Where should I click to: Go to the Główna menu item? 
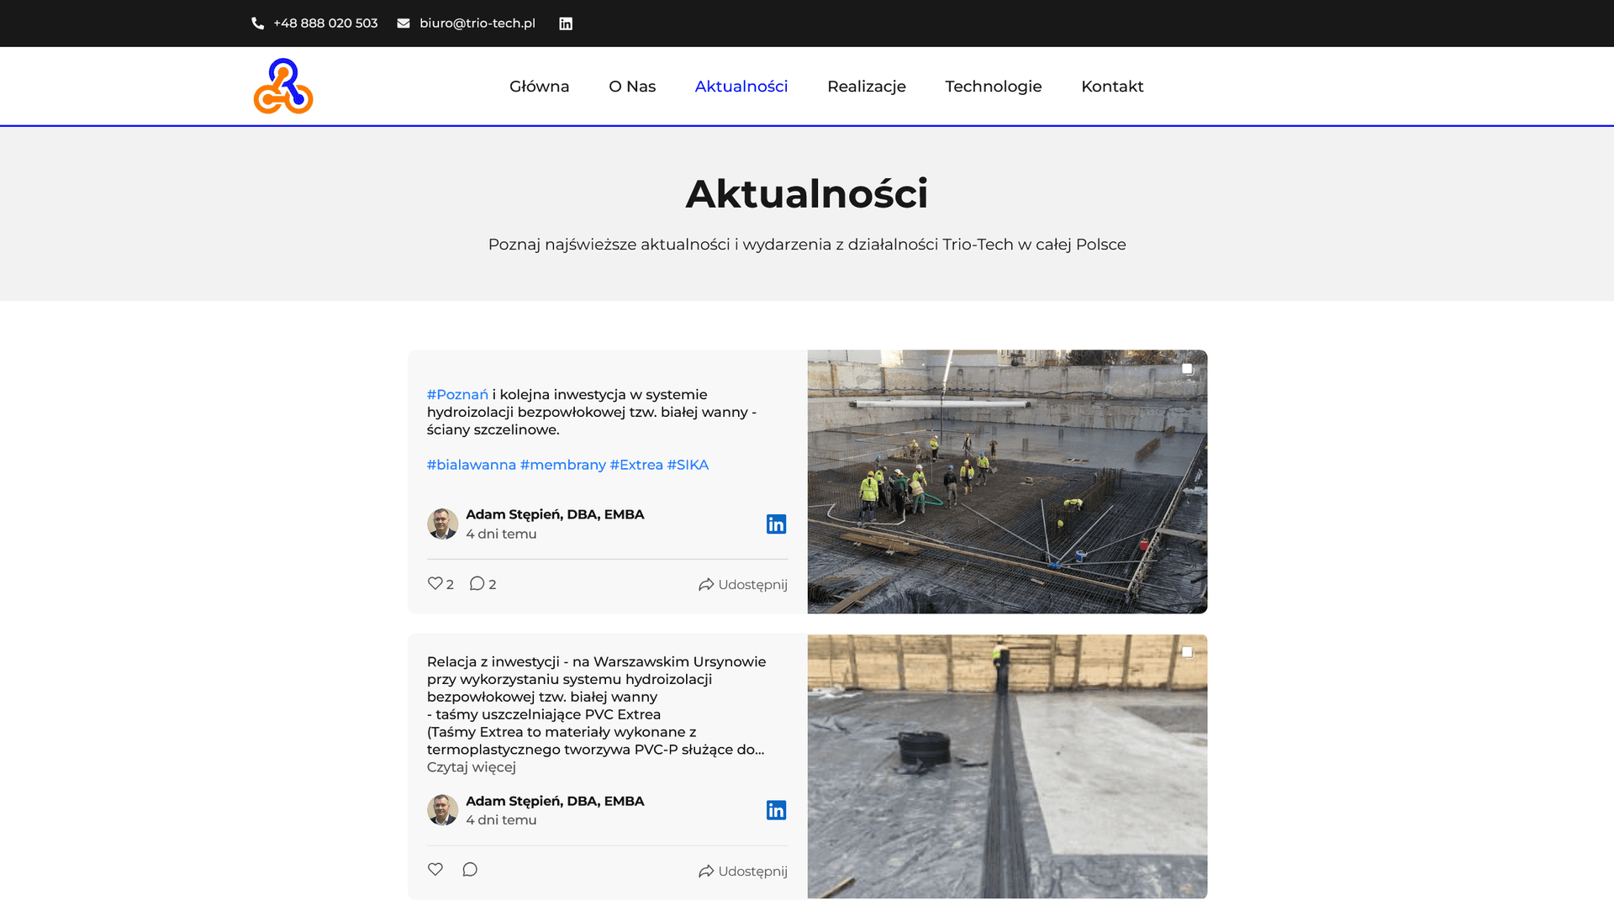(x=539, y=87)
